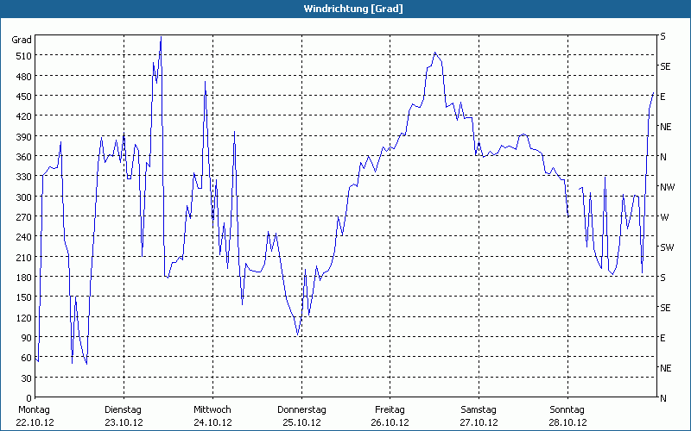
Task: Click the 'N' compass label beside 360
Action: (663, 157)
